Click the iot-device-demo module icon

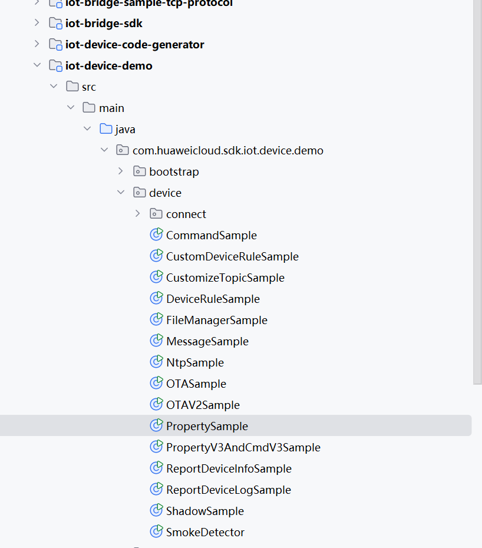tap(55, 65)
